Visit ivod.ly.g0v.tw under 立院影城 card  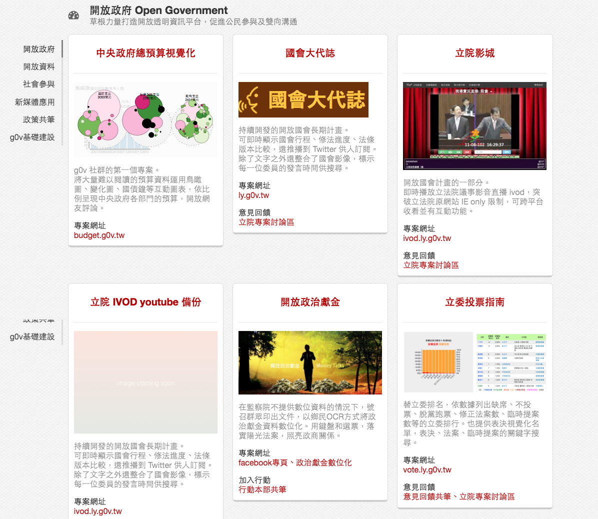(427, 238)
